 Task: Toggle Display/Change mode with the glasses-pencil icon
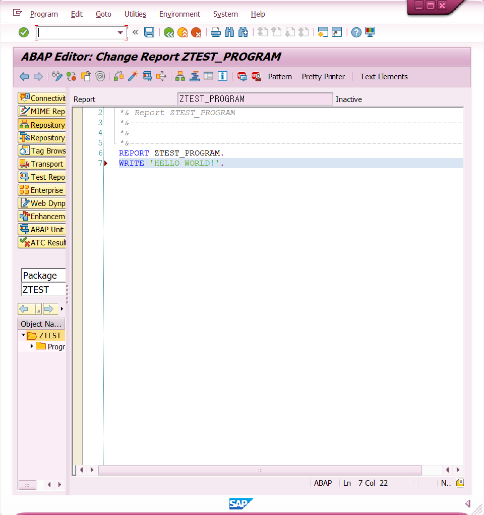[x=57, y=76]
